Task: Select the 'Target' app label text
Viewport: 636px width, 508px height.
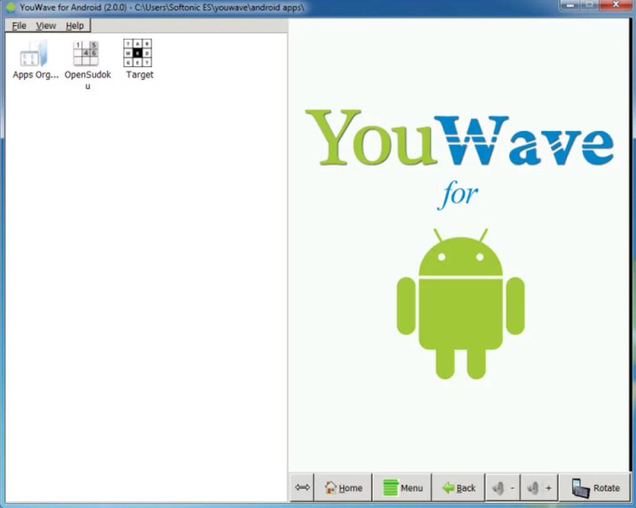Action: click(140, 75)
